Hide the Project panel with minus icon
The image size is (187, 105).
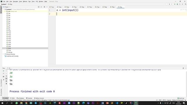(47, 7)
